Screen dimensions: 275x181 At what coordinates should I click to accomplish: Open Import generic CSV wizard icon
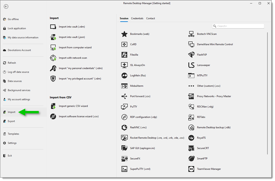tap(53, 106)
